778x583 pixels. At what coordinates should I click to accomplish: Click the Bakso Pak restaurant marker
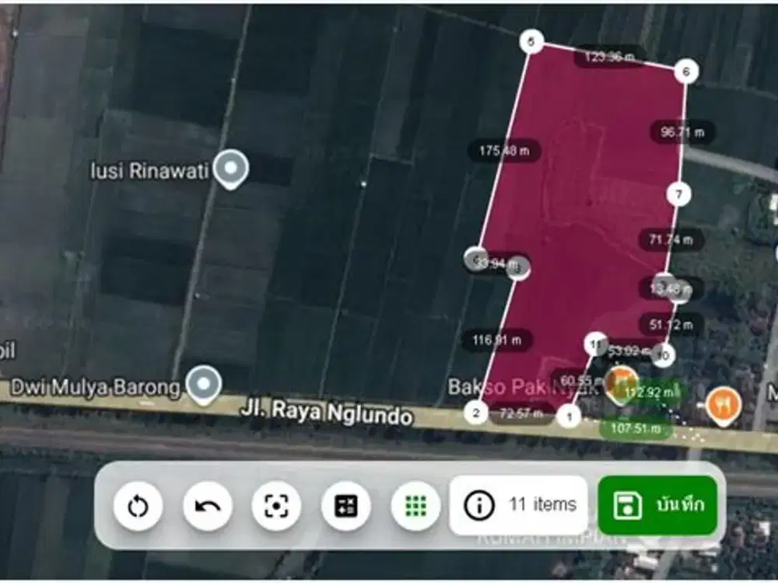click(621, 382)
